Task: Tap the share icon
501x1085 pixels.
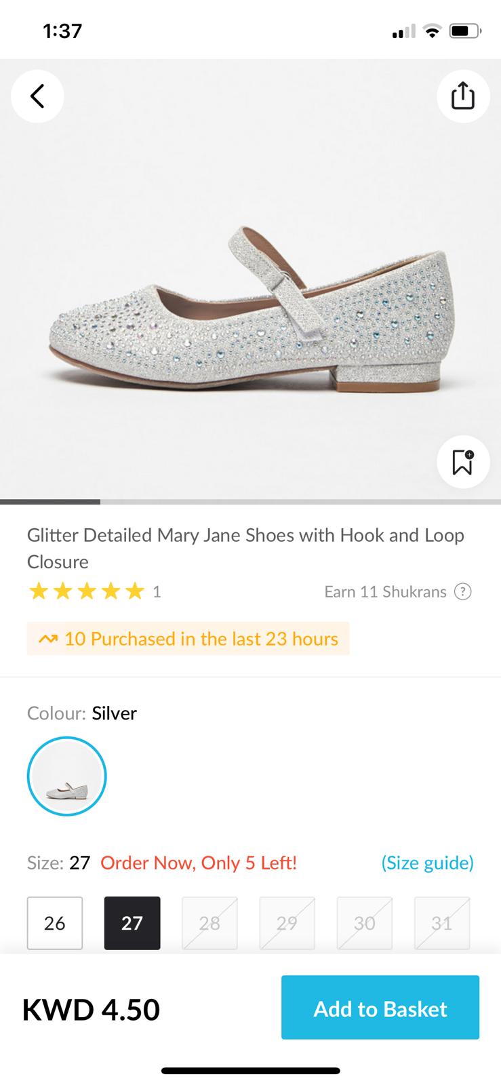Action: (x=463, y=96)
